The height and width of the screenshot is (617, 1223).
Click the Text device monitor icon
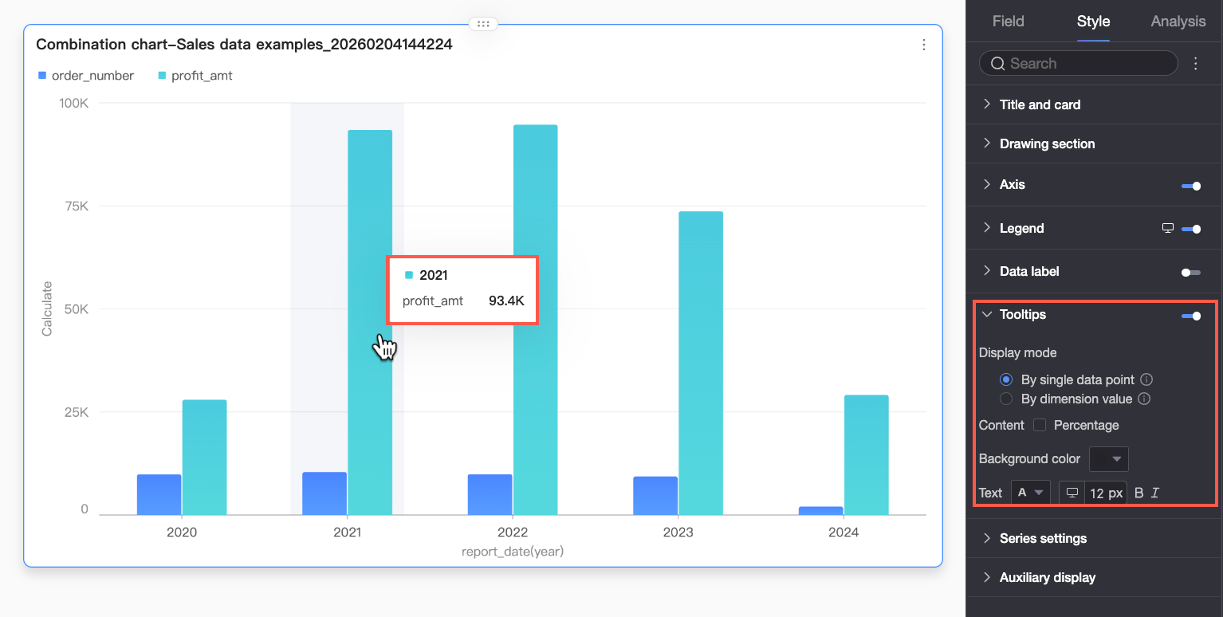pos(1072,493)
